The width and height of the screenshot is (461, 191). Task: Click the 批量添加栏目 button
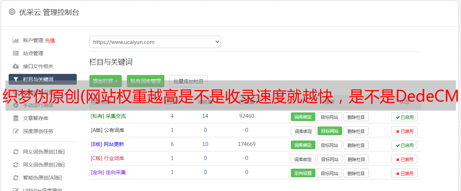click(189, 81)
